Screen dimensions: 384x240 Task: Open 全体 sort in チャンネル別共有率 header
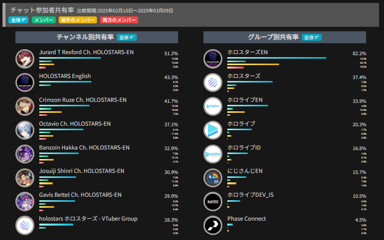click(x=127, y=37)
